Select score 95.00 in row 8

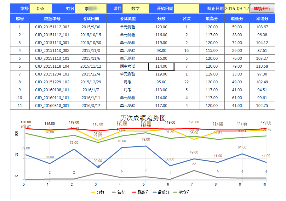click(x=161, y=82)
